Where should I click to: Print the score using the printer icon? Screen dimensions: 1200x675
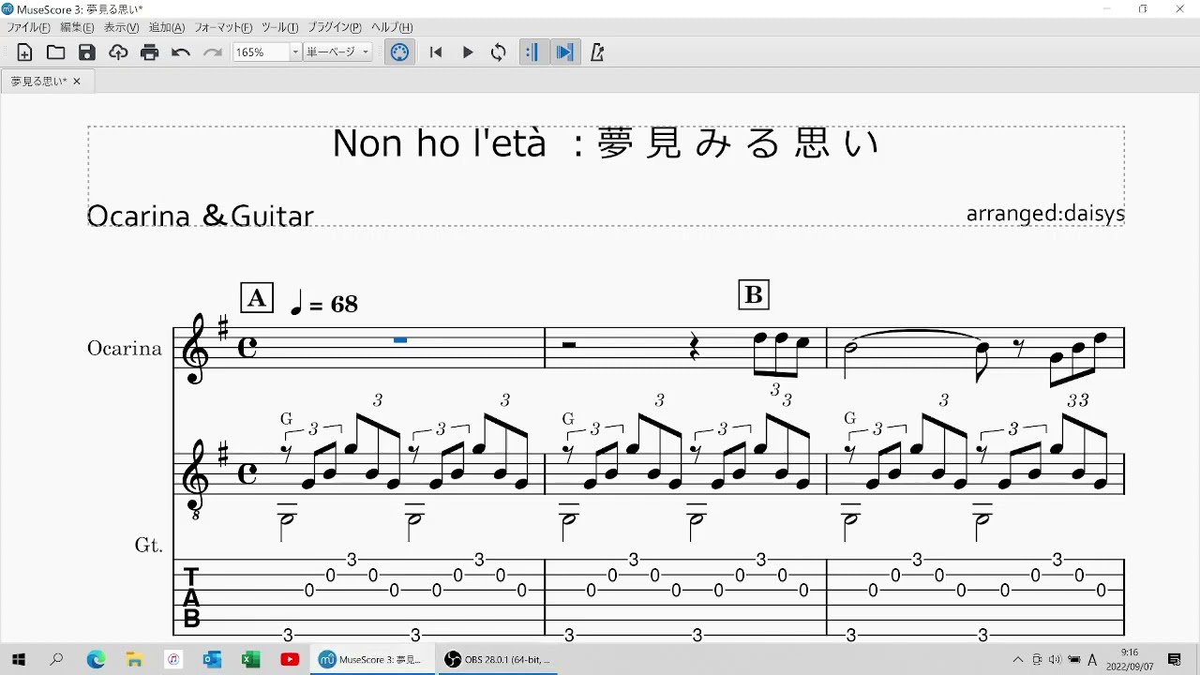pos(150,52)
